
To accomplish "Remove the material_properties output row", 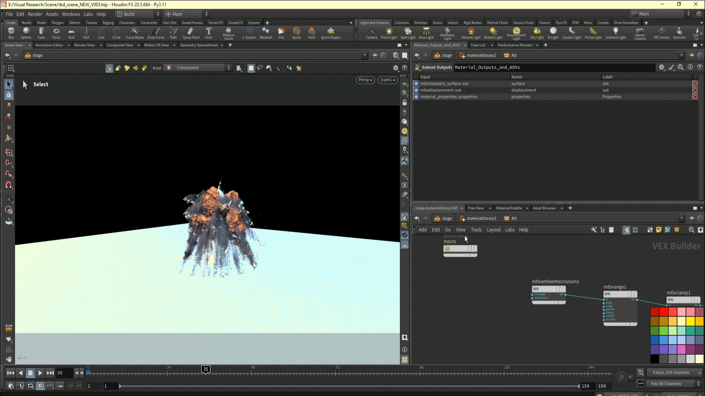I will click(695, 97).
